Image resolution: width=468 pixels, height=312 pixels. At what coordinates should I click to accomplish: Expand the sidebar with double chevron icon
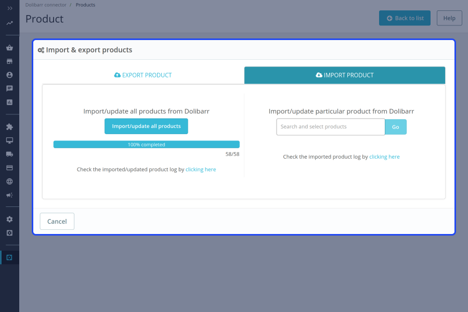[10, 8]
